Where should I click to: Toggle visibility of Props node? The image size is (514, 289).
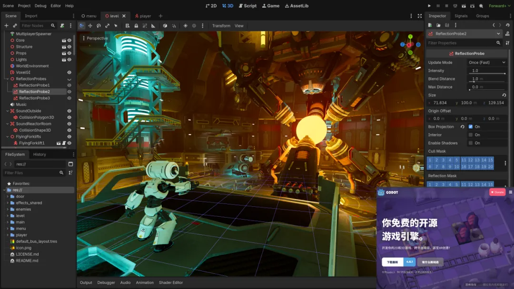point(69,53)
